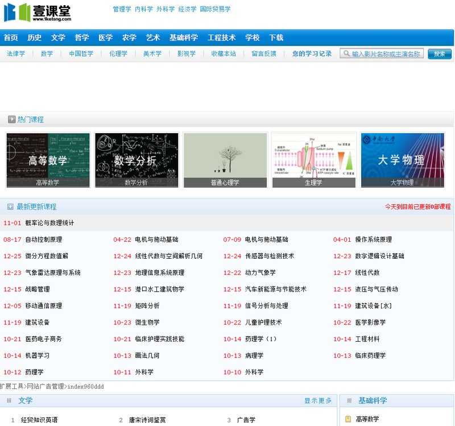
Task: Click the grid icon beside 基础科学 heading
Action: (x=348, y=401)
